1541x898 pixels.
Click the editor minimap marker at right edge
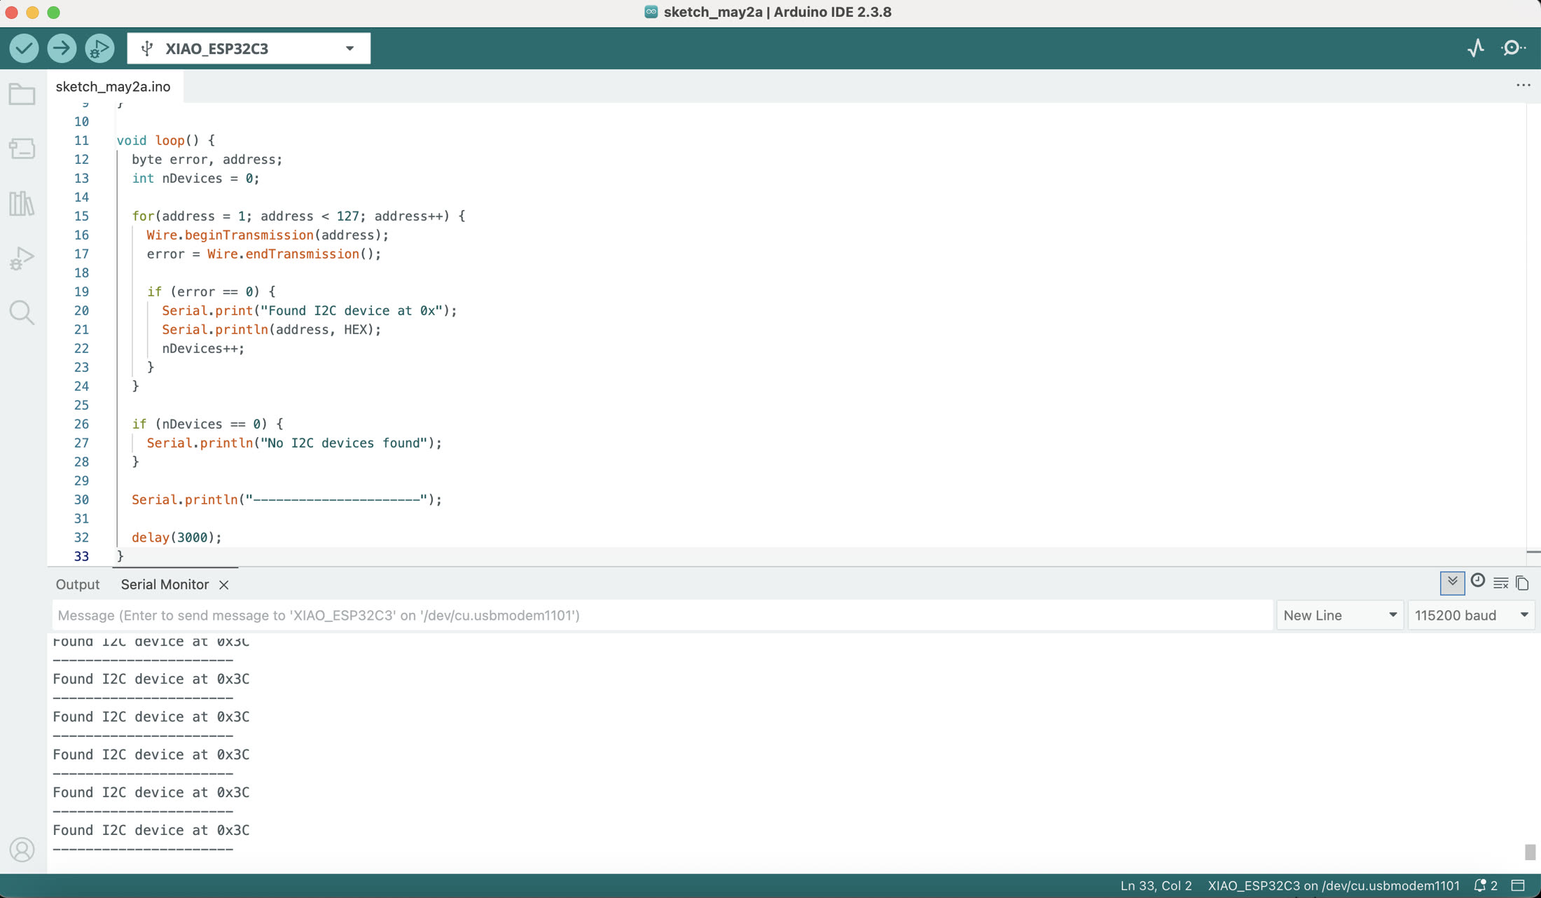click(1533, 552)
